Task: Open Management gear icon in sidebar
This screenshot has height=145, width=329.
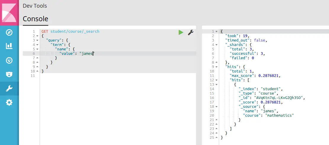Action: [9, 102]
